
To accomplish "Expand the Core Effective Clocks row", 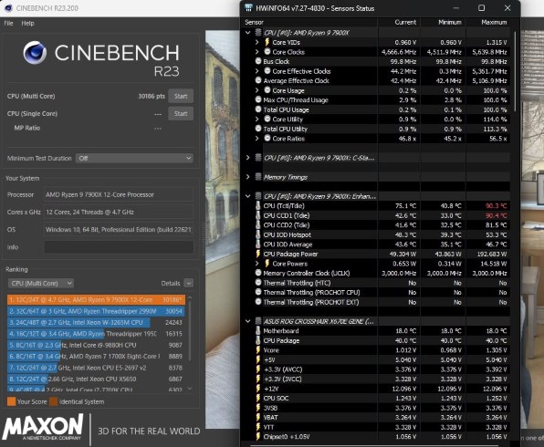I will (257, 71).
